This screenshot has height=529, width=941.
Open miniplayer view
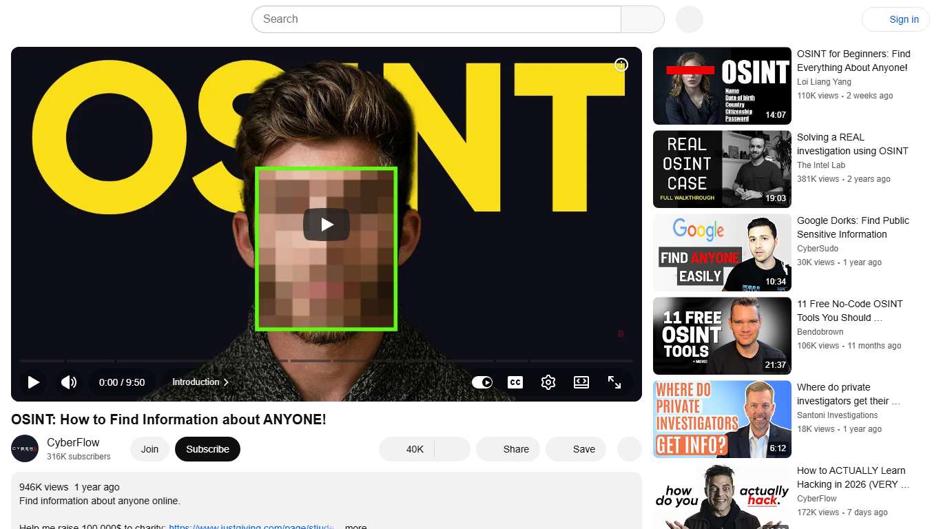581,382
